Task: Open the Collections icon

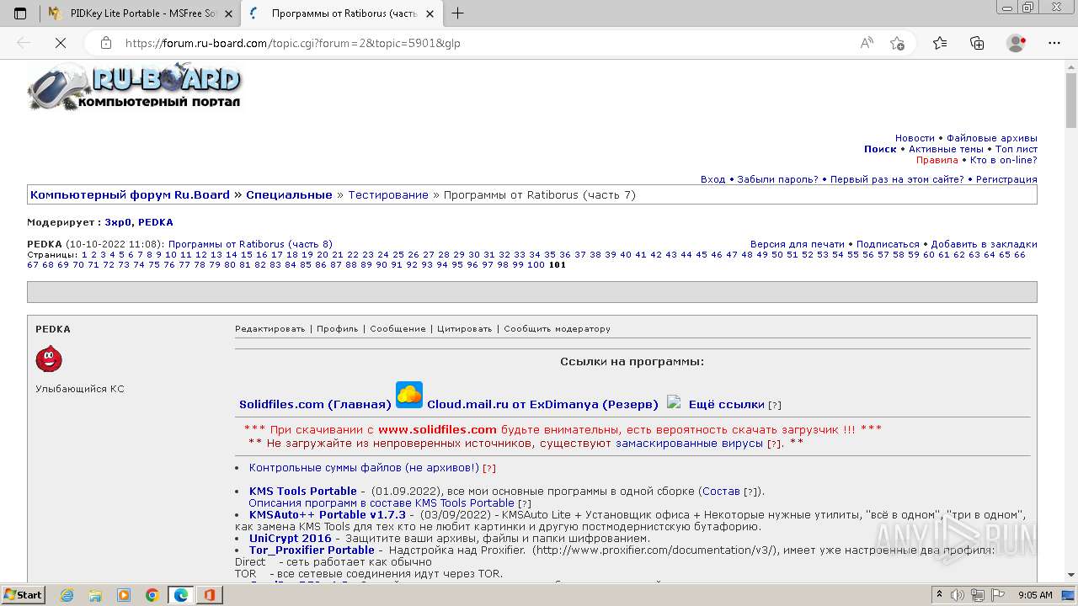Action: click(x=977, y=43)
